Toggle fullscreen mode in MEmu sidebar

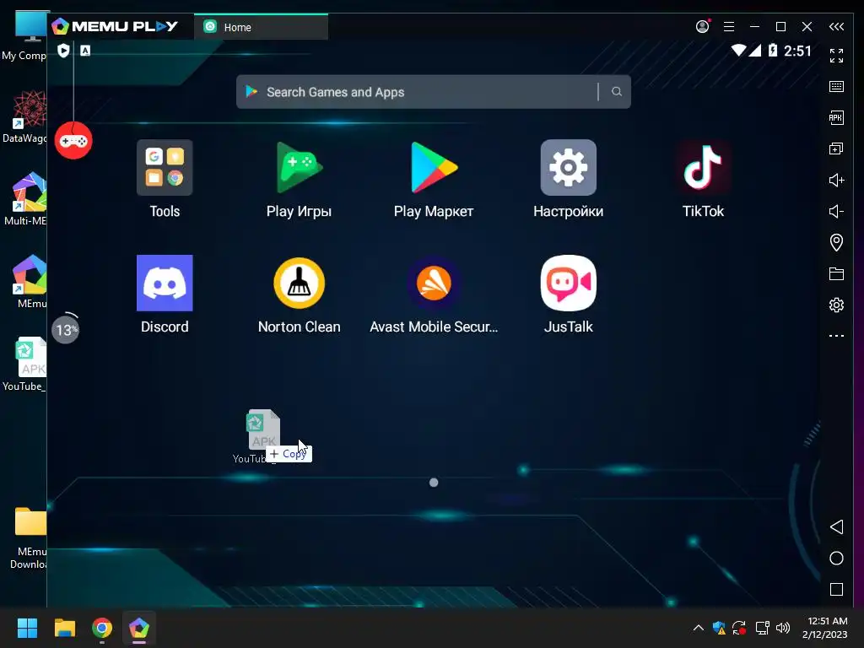pos(836,55)
